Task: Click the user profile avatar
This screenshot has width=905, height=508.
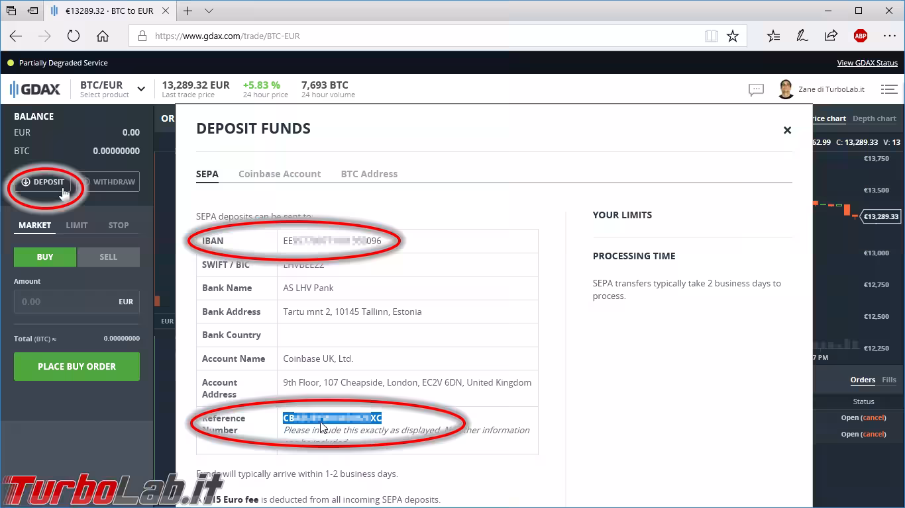Action: 786,89
